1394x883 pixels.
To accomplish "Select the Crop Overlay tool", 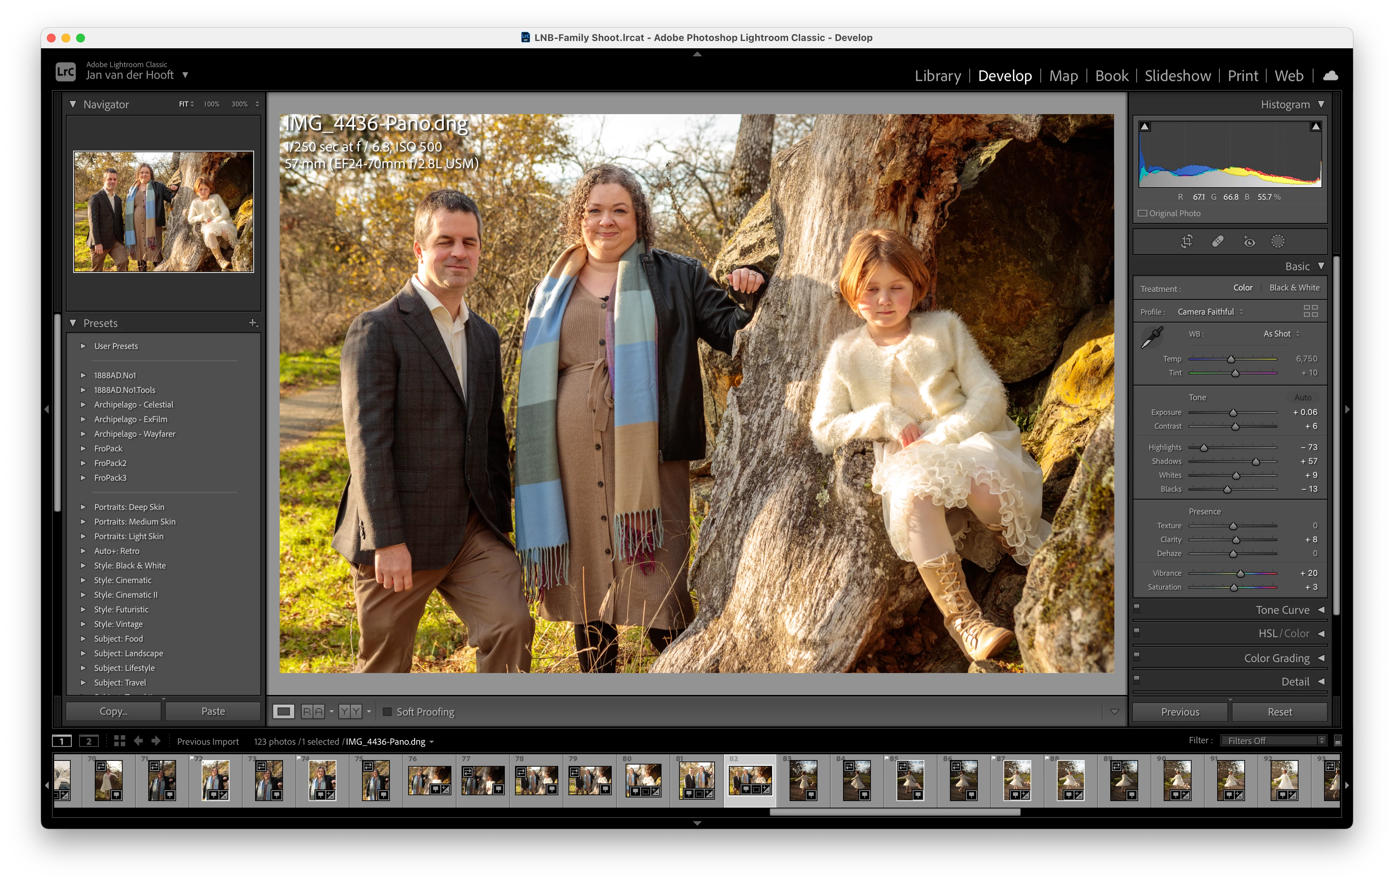I will coord(1187,241).
